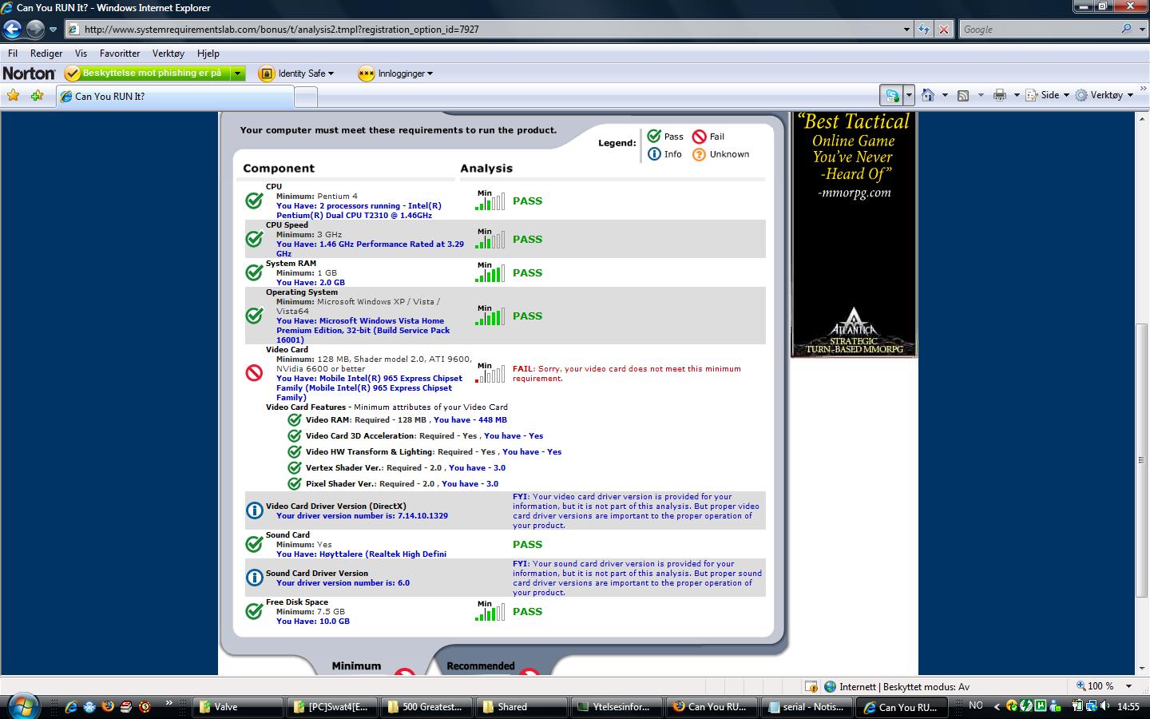Open the Norton phishing protection dropdown arrow
The image size is (1150, 719).
point(237,73)
